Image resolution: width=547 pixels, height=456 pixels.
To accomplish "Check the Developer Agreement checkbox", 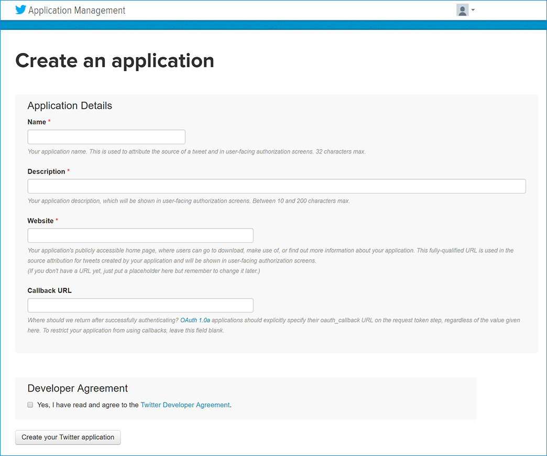I will coord(30,404).
